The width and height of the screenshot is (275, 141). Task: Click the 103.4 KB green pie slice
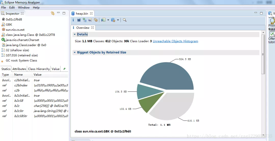(x=149, y=104)
